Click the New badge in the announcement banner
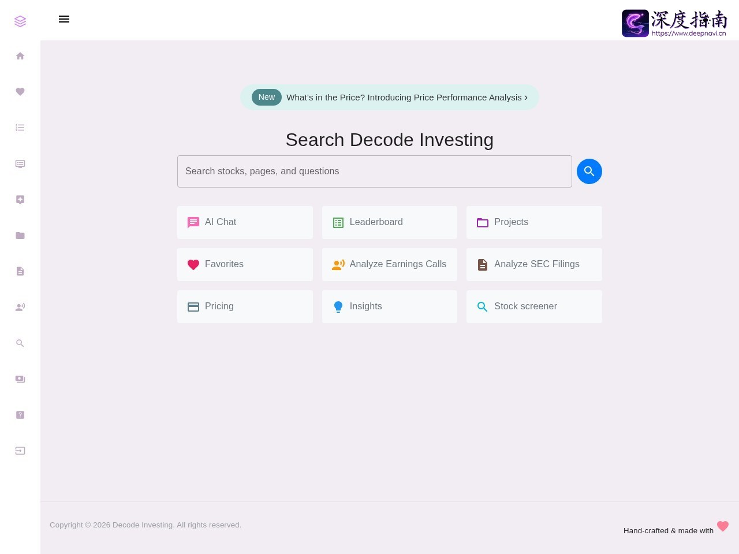This screenshot has height=554, width=739. [267, 97]
